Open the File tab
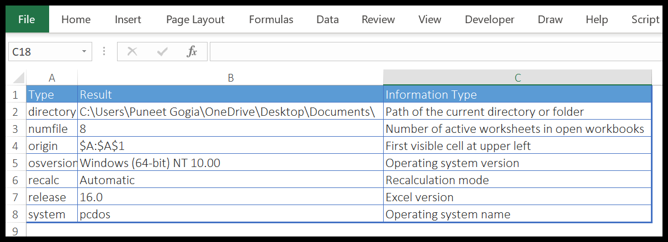This screenshot has height=242, width=668. (x=26, y=19)
